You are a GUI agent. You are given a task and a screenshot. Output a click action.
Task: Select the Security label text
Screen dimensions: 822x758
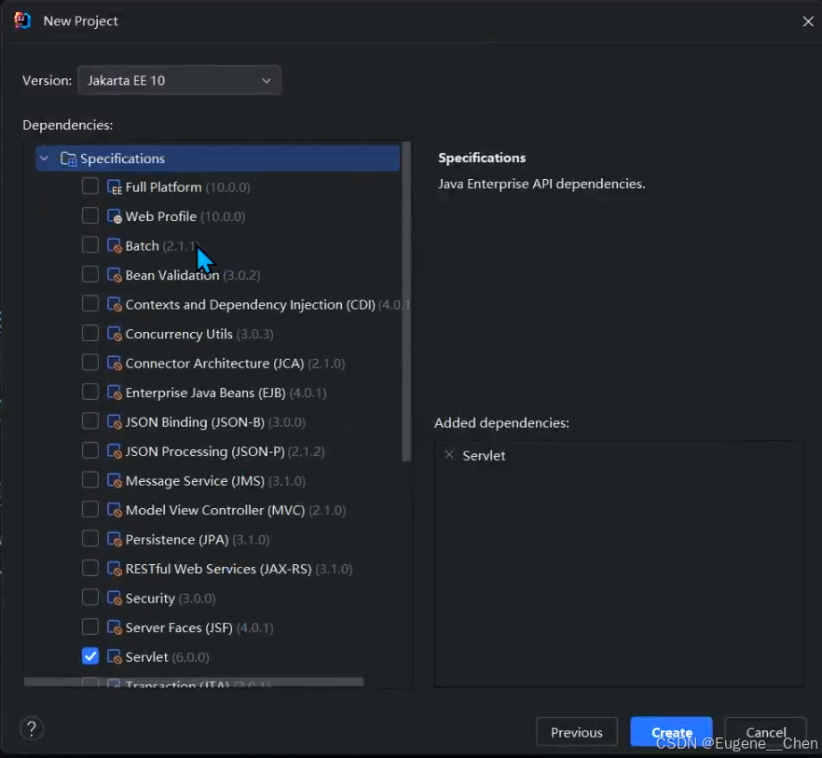[150, 599]
